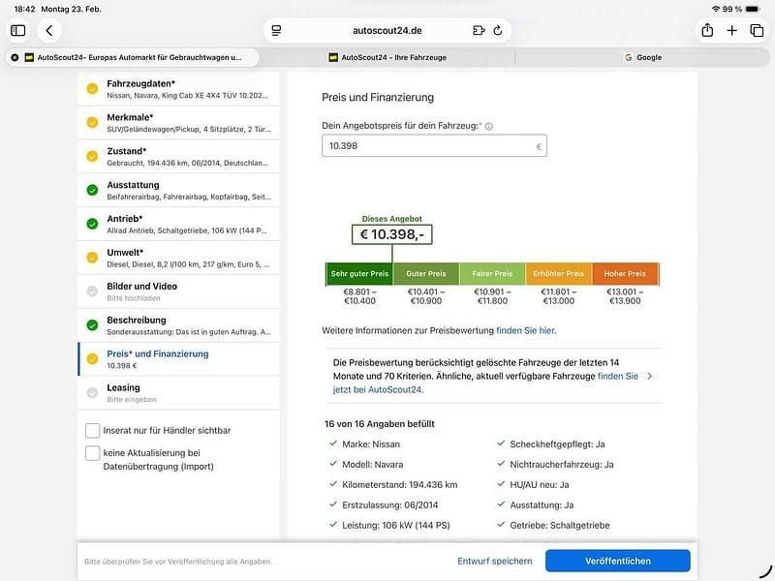Click info icon beside Angebotspreis label
Viewport: 775px width, 581px height.
[488, 126]
